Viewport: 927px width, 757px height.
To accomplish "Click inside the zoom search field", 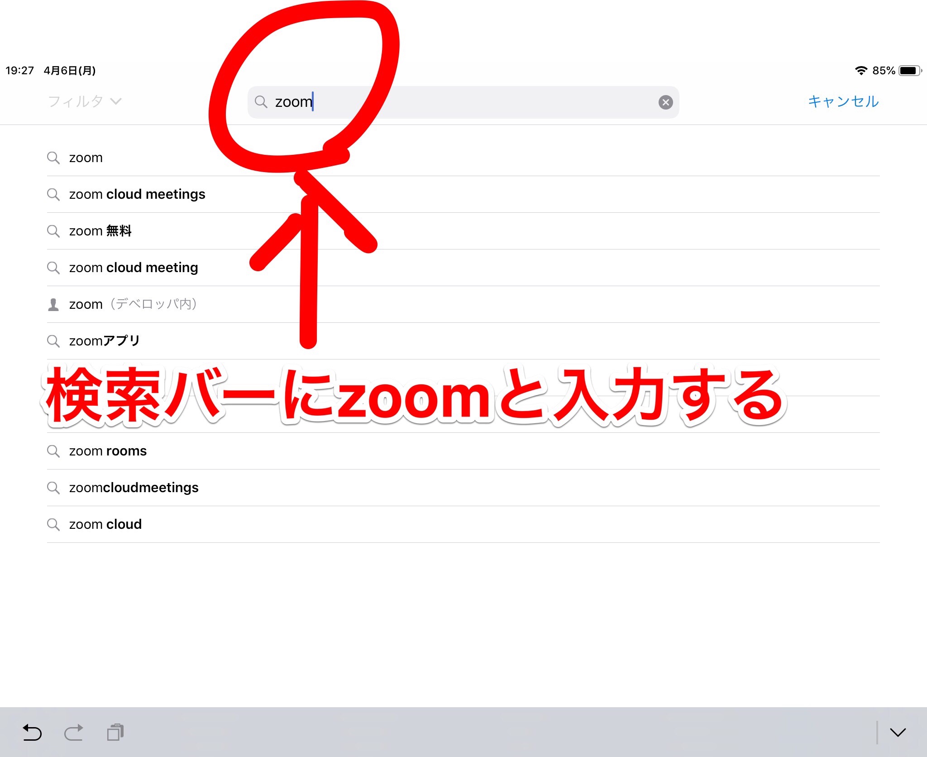I will 463,102.
